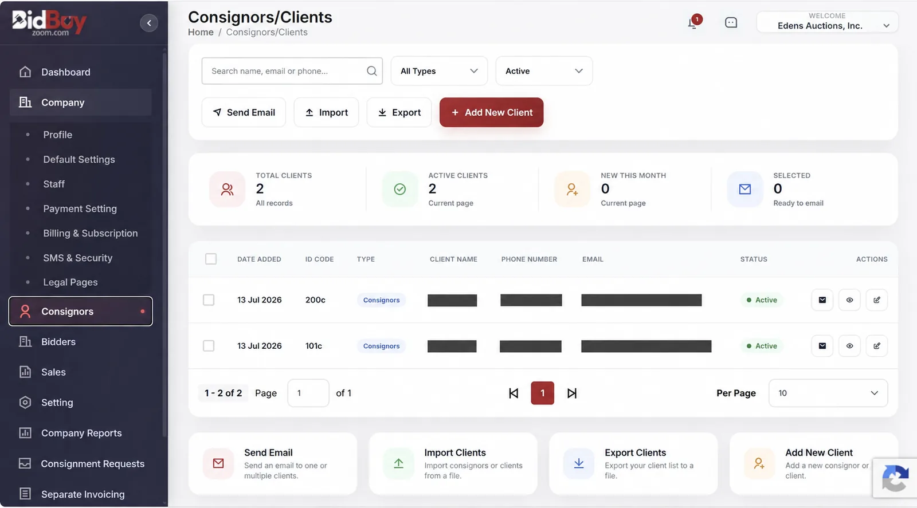Select the checkbox for client 101c
917x508 pixels.
(x=209, y=346)
